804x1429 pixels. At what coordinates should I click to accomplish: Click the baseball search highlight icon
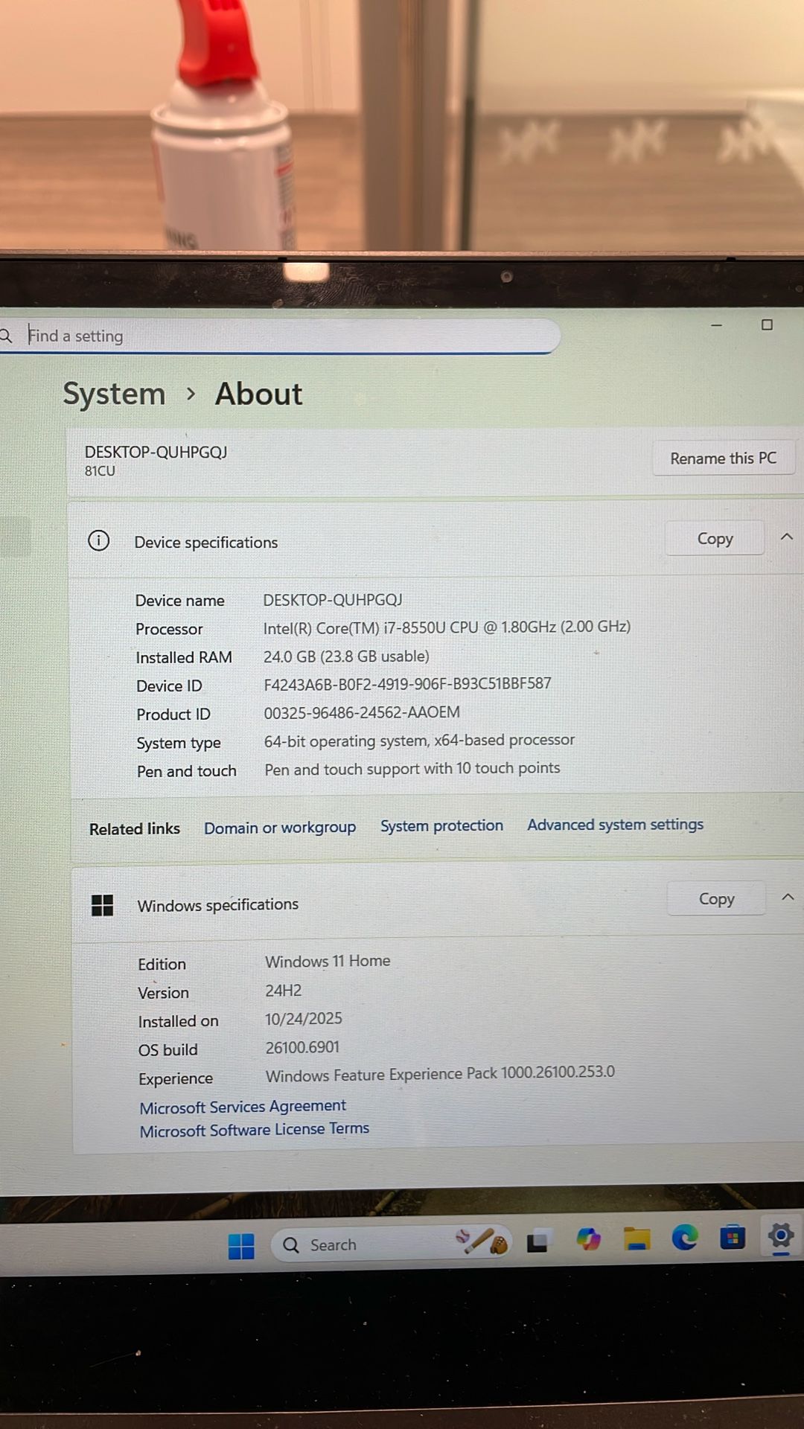(x=482, y=1241)
